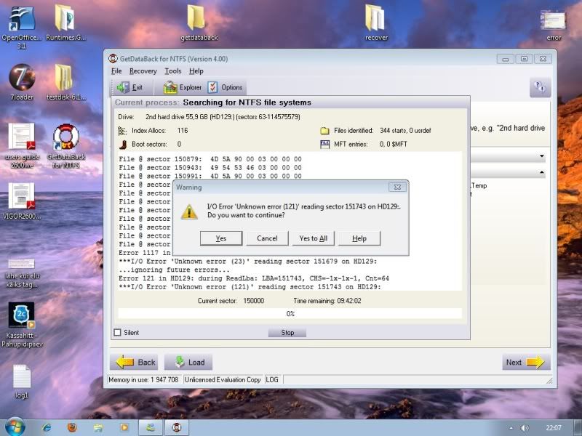Collapse the section using the up arrow
The image size is (582, 436).
pos(542,172)
